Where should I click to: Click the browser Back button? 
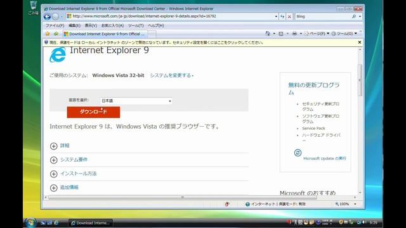[x=47, y=16]
